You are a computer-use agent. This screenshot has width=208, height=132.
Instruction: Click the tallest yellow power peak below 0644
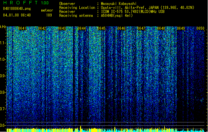coord(80,129)
